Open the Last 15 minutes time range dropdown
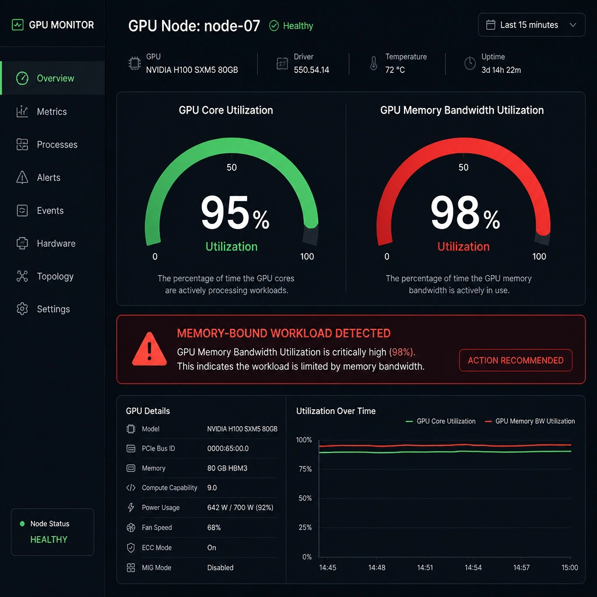Viewport: 597px width, 597px height. tap(532, 24)
